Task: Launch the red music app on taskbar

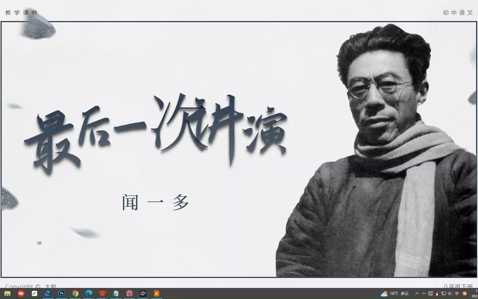Action: click(x=21, y=293)
